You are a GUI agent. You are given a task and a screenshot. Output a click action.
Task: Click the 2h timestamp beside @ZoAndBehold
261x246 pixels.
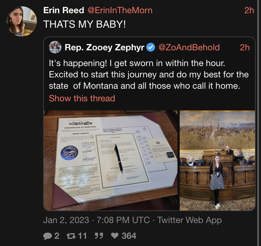[x=244, y=48]
